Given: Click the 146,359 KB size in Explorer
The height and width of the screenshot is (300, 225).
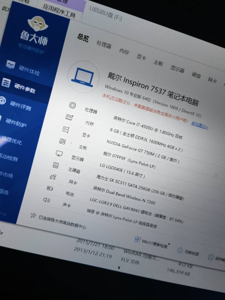Looking at the screenshot, I should 178,272.
